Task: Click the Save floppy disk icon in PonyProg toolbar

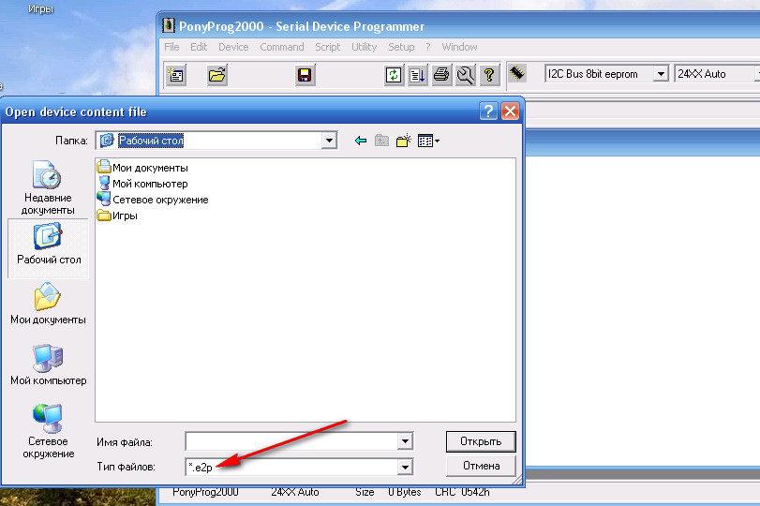Action: point(305,75)
